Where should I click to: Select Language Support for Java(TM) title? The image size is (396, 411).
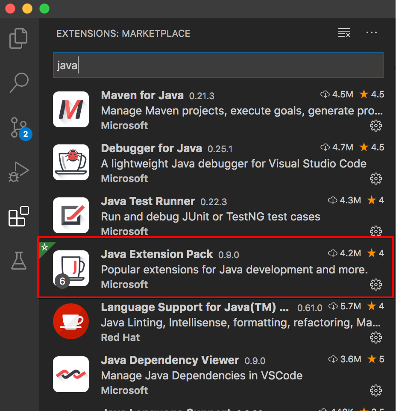coord(195,307)
